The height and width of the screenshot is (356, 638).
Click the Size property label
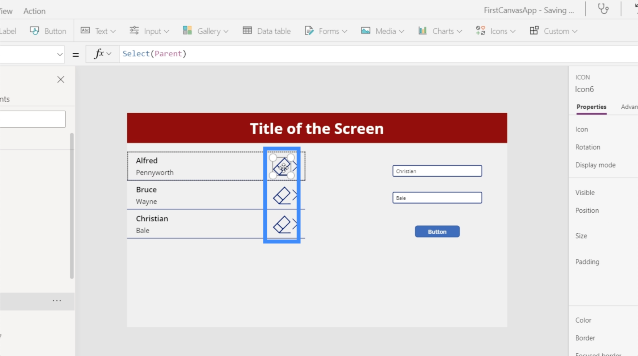[x=581, y=236]
